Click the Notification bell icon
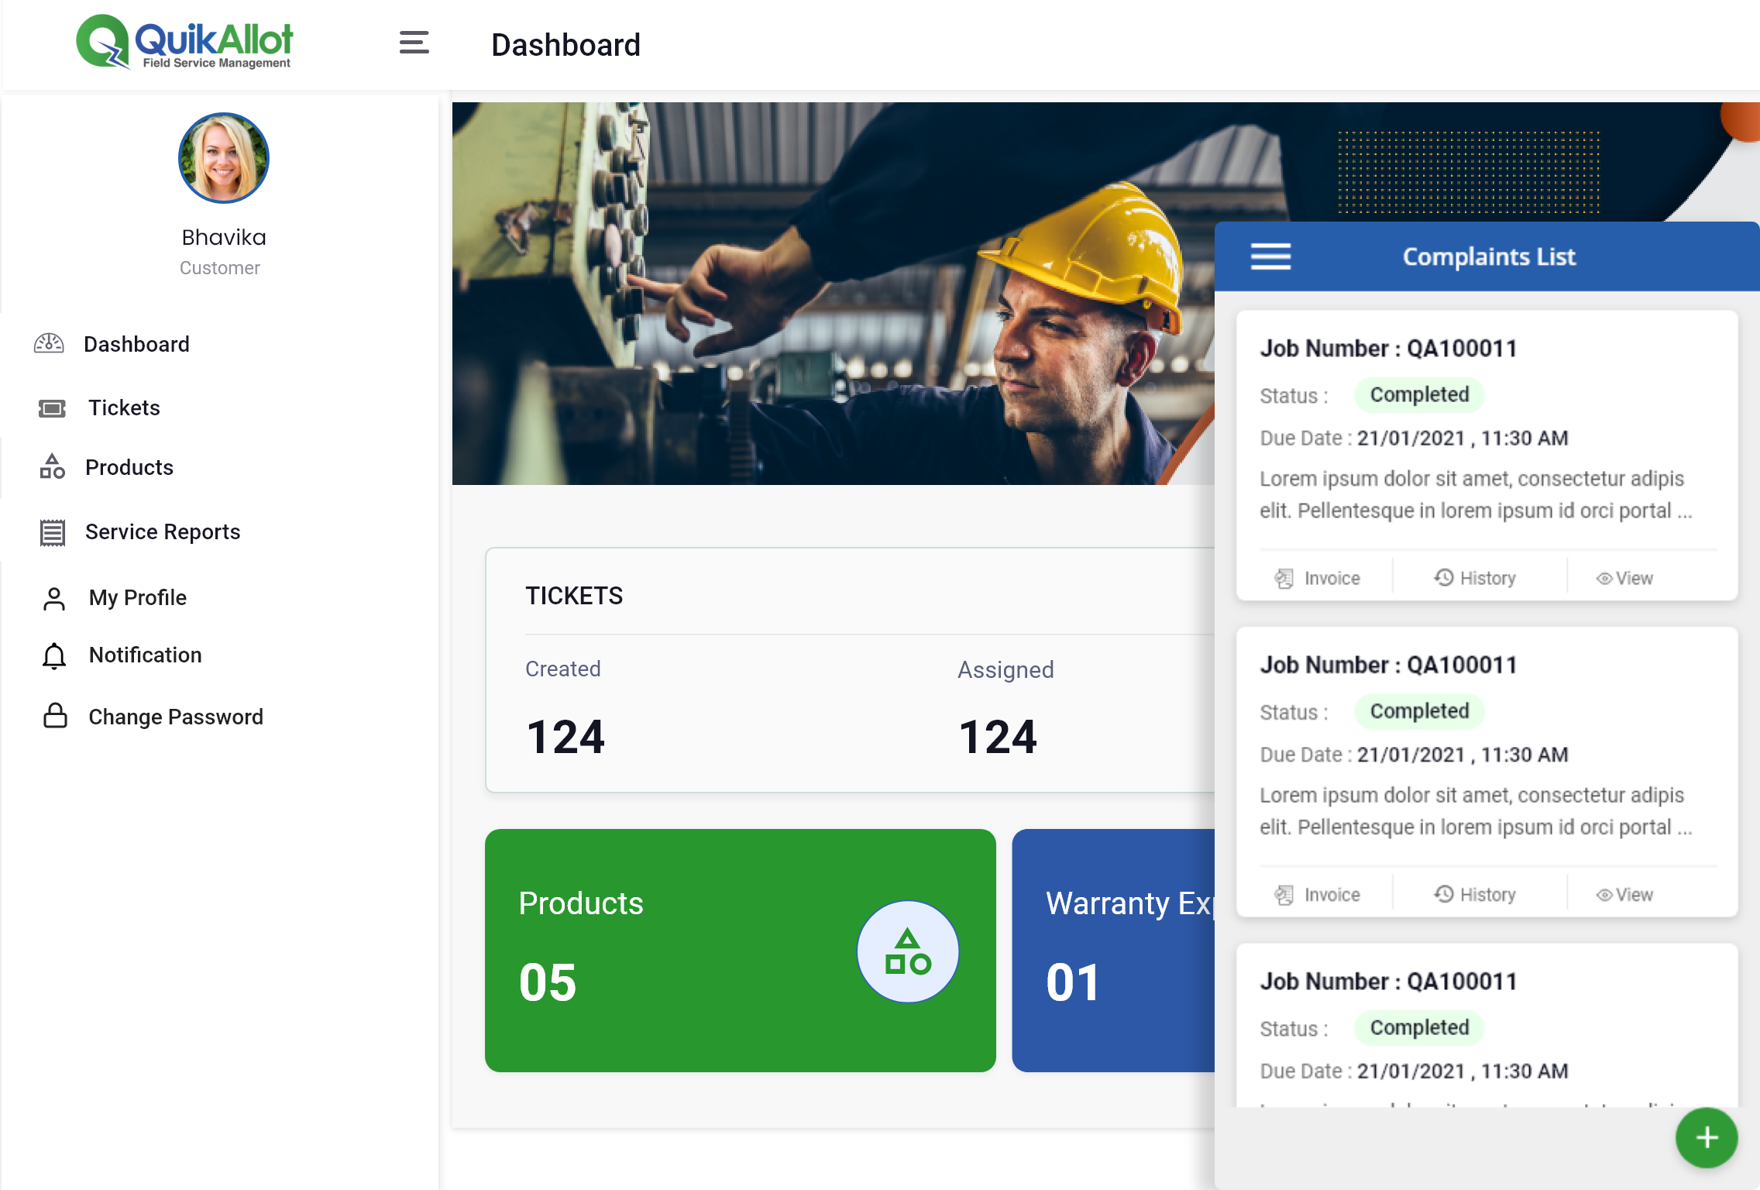The width and height of the screenshot is (1760, 1190). [54, 655]
